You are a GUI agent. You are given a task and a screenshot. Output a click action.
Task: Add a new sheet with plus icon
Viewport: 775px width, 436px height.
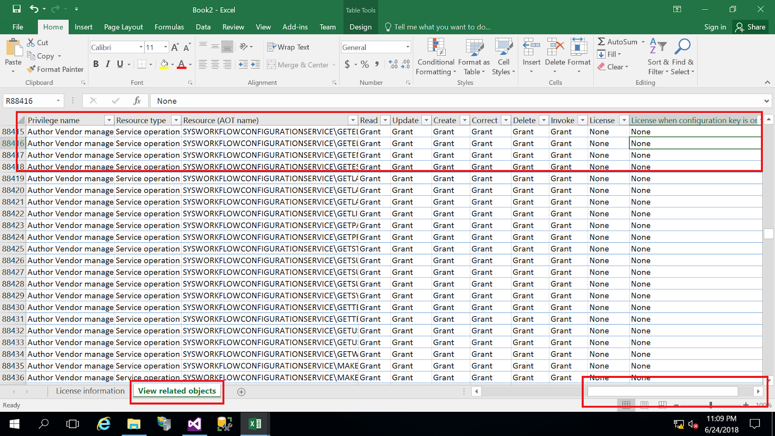(x=241, y=392)
